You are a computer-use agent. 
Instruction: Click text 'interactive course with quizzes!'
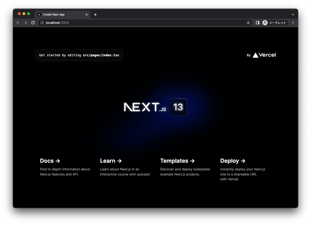click(x=125, y=174)
